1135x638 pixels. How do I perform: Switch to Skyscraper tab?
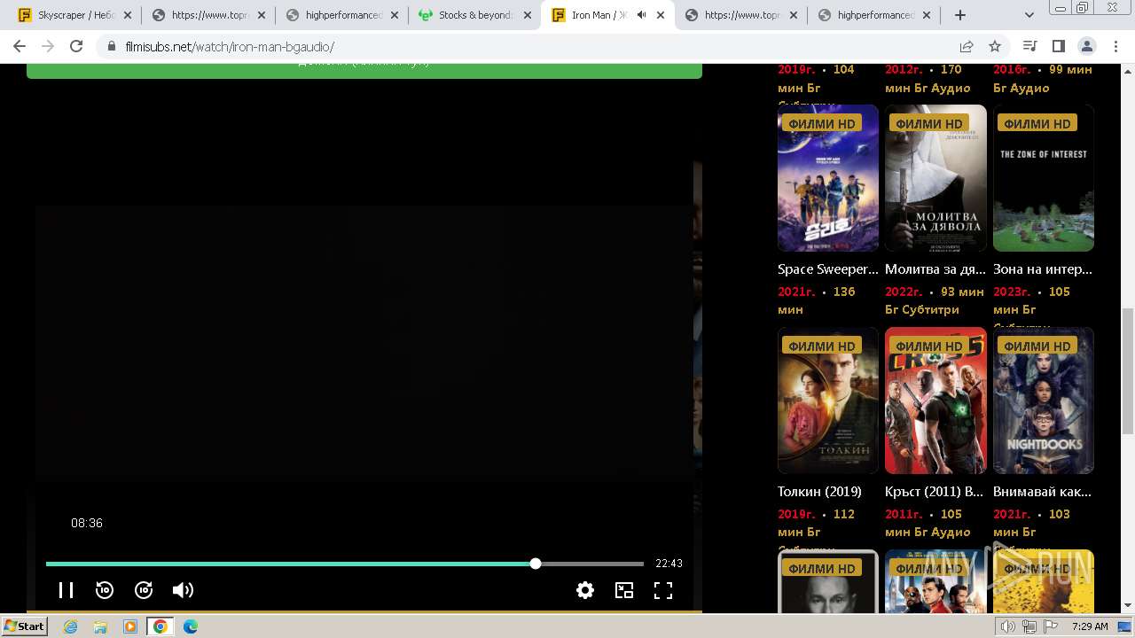pyautogui.click(x=74, y=15)
